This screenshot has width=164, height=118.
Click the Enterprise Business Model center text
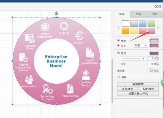pyautogui.click(x=56, y=61)
